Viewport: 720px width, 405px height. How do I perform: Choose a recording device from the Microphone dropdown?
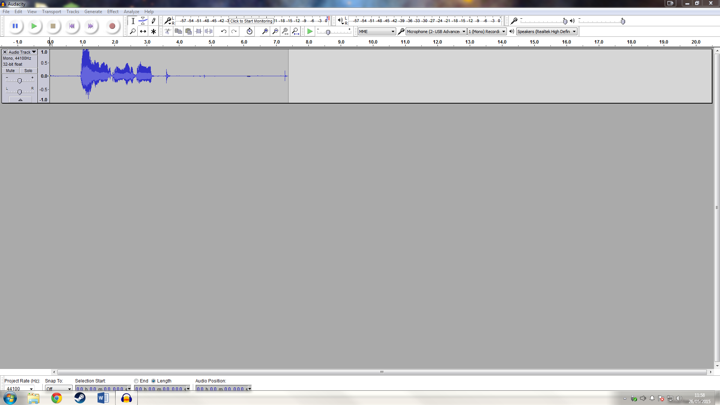click(x=436, y=32)
